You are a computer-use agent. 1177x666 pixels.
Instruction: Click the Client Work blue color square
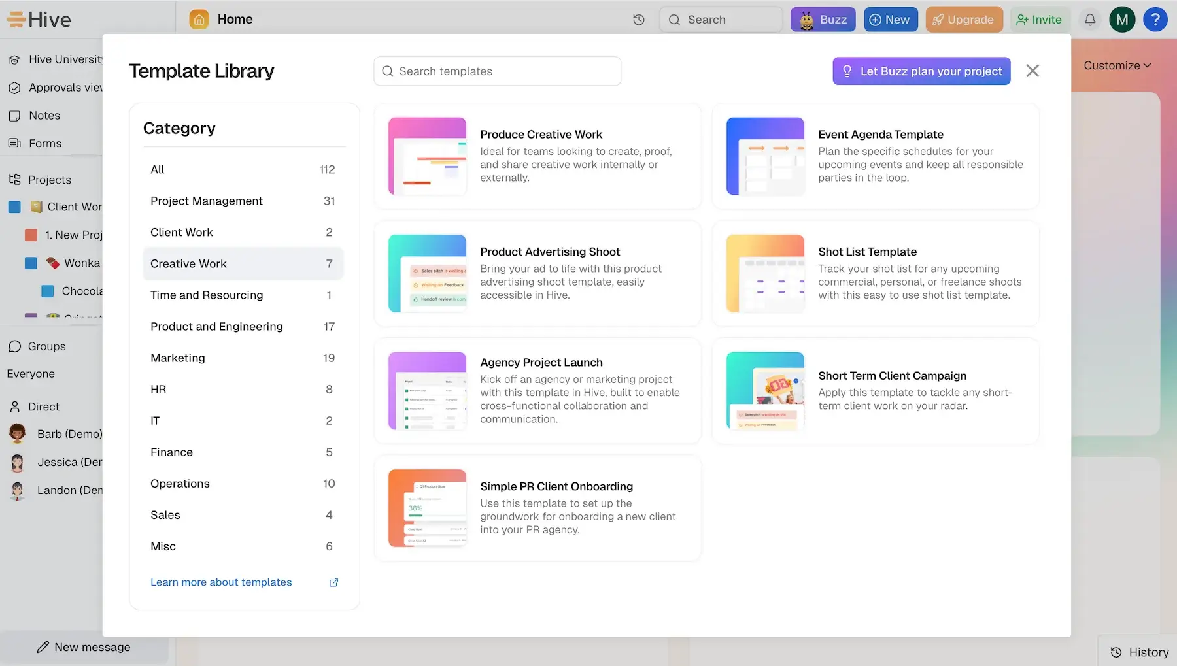(14, 207)
